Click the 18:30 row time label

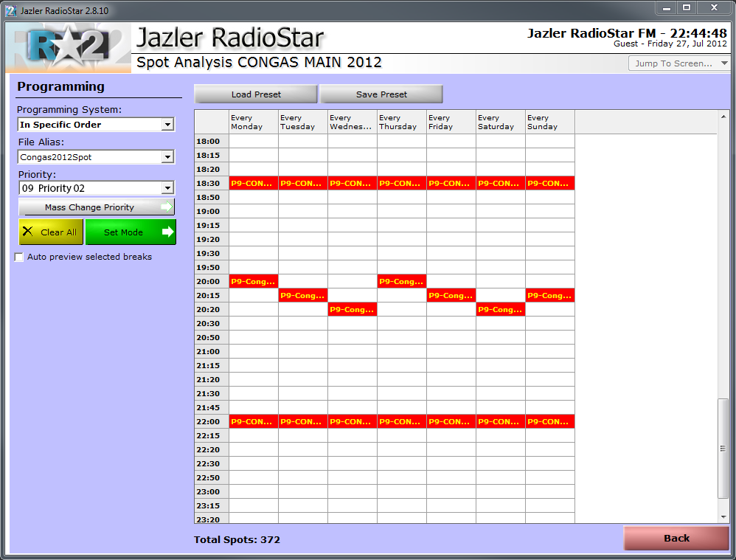pos(208,183)
